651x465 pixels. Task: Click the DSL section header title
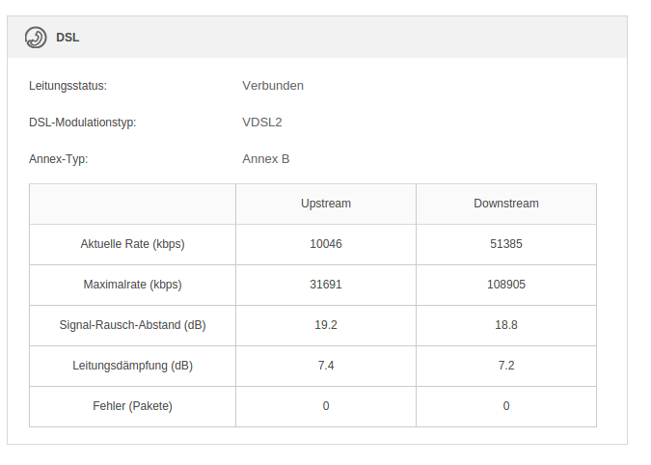pos(68,38)
